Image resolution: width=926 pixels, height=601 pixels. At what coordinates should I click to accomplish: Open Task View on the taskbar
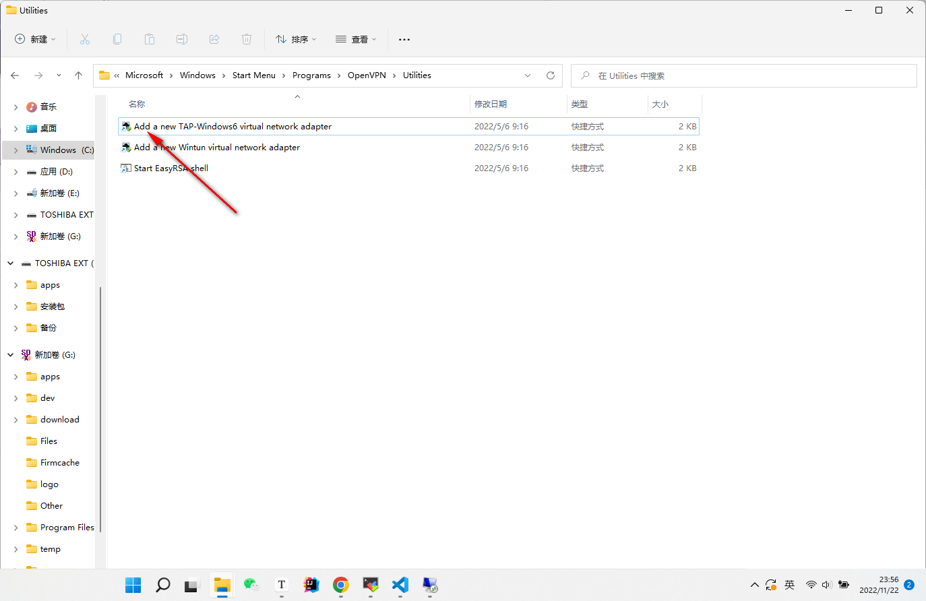193,585
